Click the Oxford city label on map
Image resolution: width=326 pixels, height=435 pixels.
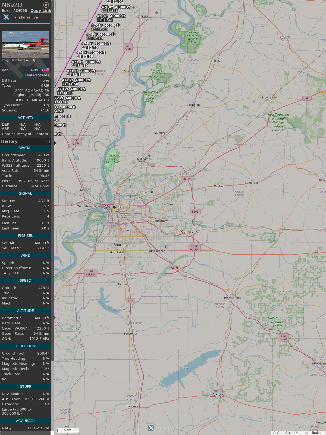(218, 394)
